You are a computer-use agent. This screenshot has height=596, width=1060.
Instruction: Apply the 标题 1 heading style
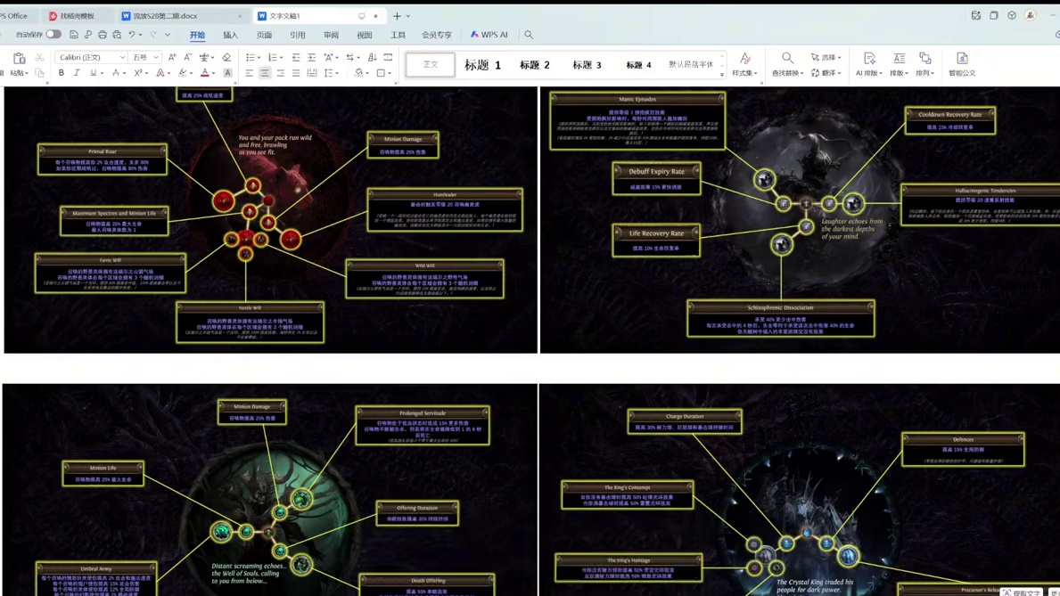tap(482, 65)
